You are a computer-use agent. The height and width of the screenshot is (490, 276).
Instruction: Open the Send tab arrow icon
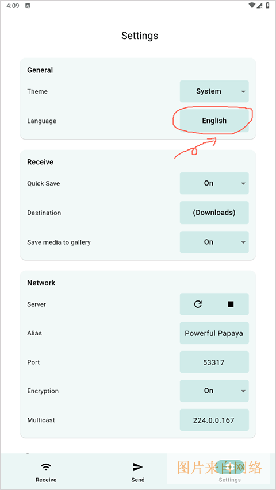pyautogui.click(x=137, y=467)
